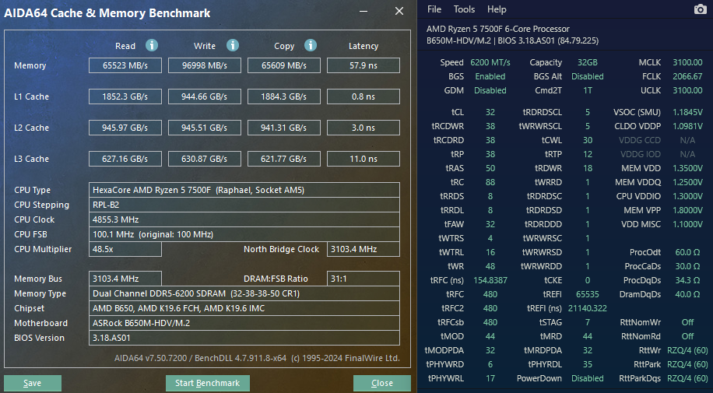Click tPHYRDL value 35
713x393 pixels.
coord(588,364)
